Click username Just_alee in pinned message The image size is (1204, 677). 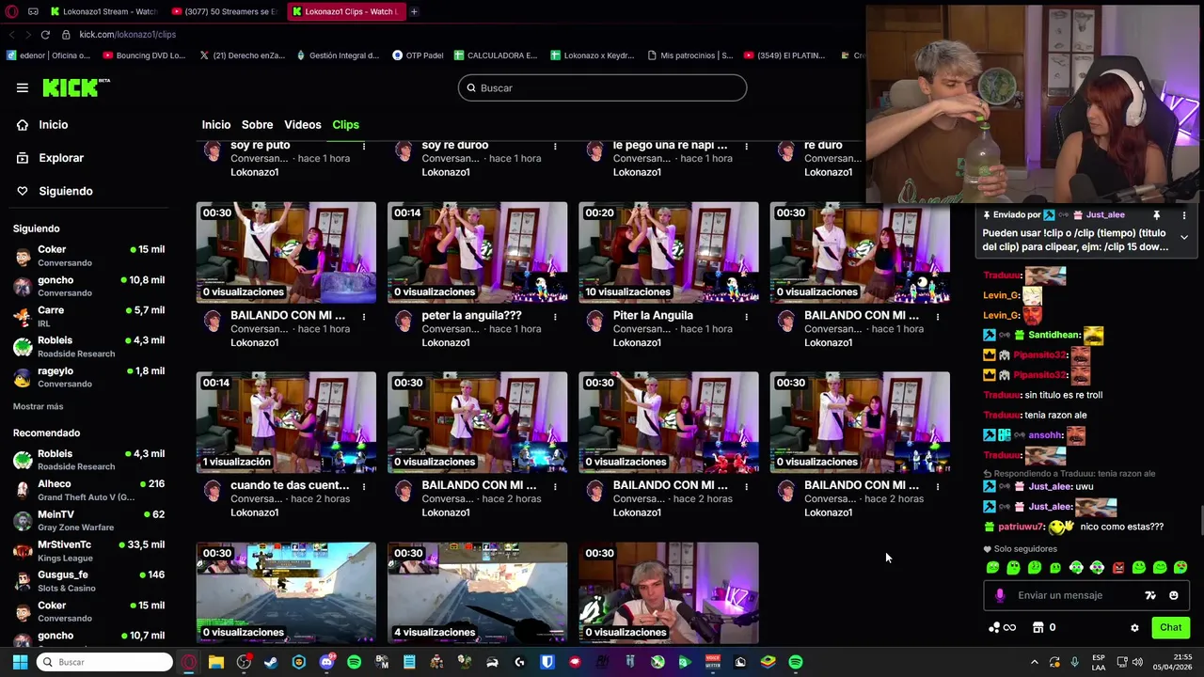coord(1105,215)
